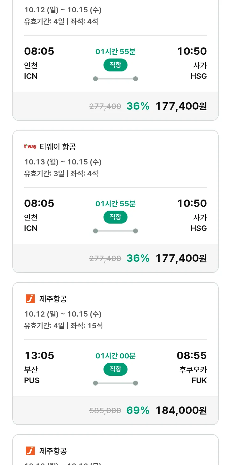Click the struck-through 585,000 original price
The image size is (231, 465).
click(x=105, y=410)
